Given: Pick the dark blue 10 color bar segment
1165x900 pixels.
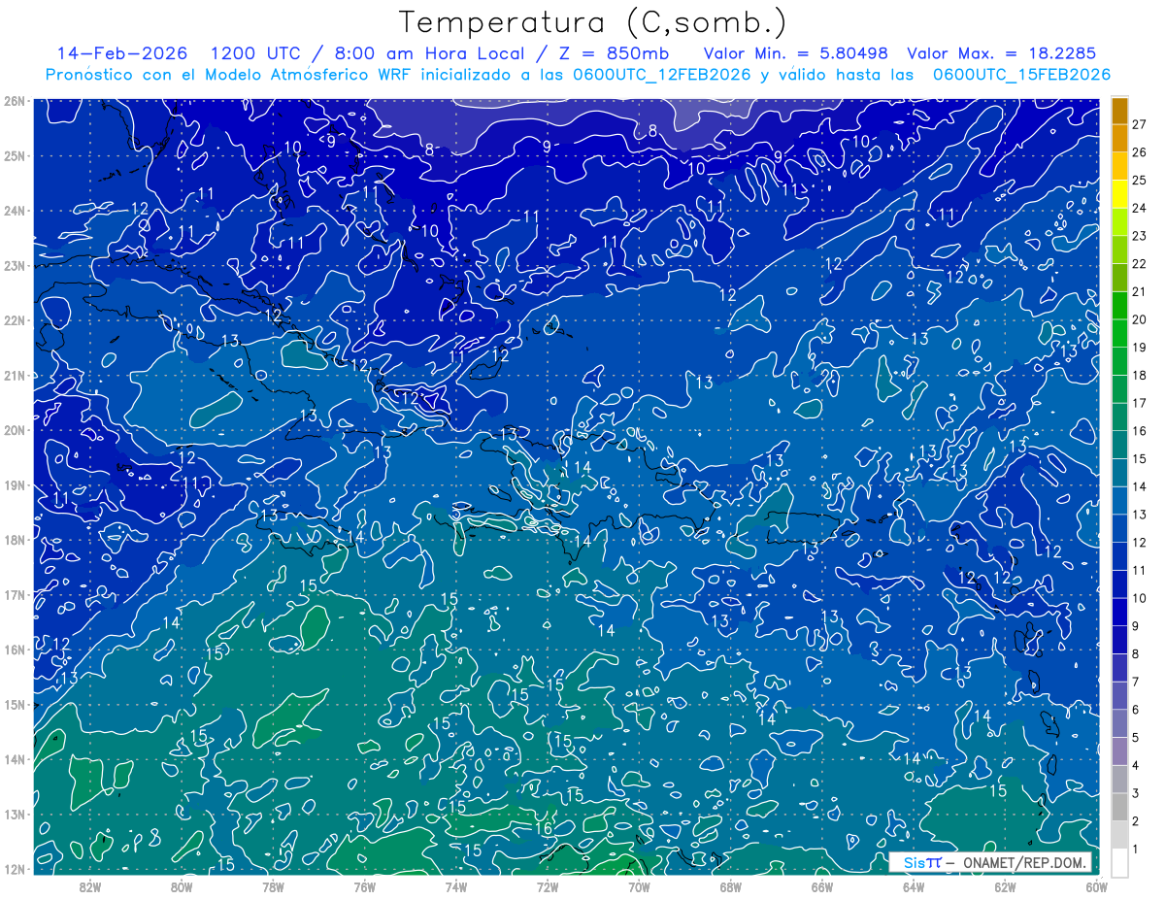Looking at the screenshot, I should click(x=1119, y=583).
